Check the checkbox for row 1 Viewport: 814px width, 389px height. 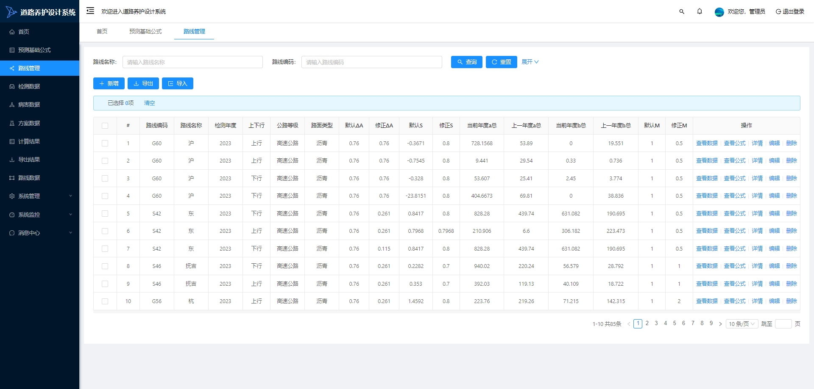pyautogui.click(x=105, y=143)
